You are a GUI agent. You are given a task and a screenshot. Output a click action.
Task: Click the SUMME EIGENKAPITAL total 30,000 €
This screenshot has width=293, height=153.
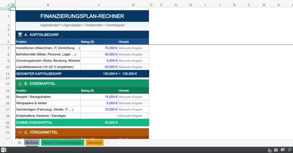(99, 123)
